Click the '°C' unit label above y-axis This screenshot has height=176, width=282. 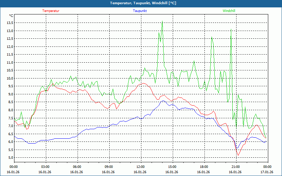[x=11, y=16]
